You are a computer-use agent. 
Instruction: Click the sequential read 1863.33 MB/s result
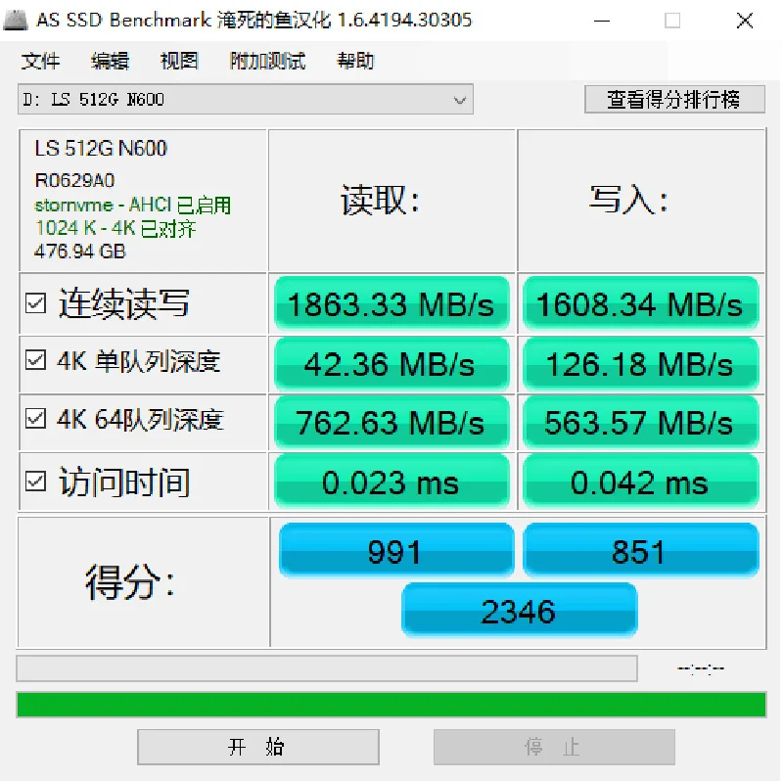[392, 303]
